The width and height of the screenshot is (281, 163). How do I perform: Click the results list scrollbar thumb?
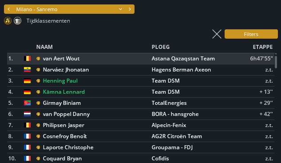coord(276,62)
